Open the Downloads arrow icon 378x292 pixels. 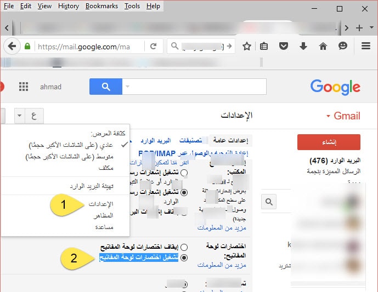[303, 47]
